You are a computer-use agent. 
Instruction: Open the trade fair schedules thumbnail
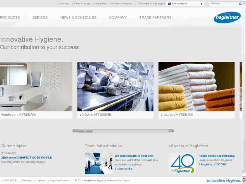click(98, 163)
